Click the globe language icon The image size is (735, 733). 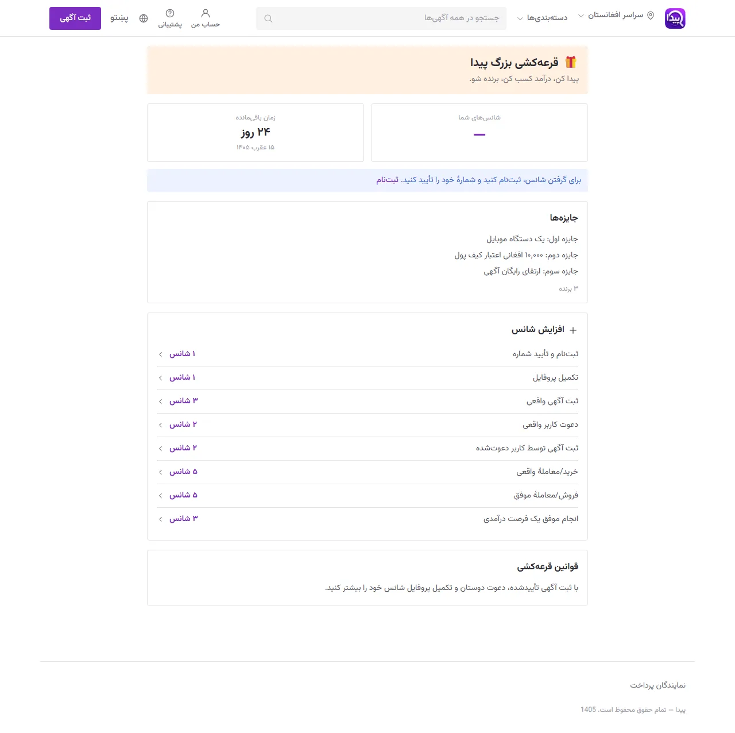(144, 18)
